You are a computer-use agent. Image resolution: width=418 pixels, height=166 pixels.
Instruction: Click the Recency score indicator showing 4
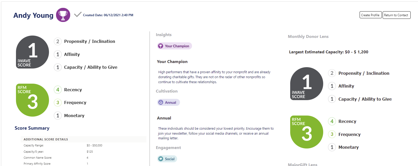58,90
